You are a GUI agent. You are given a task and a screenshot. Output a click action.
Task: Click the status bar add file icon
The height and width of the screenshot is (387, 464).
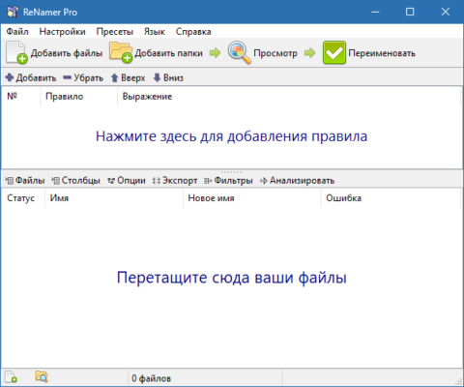[11, 376]
